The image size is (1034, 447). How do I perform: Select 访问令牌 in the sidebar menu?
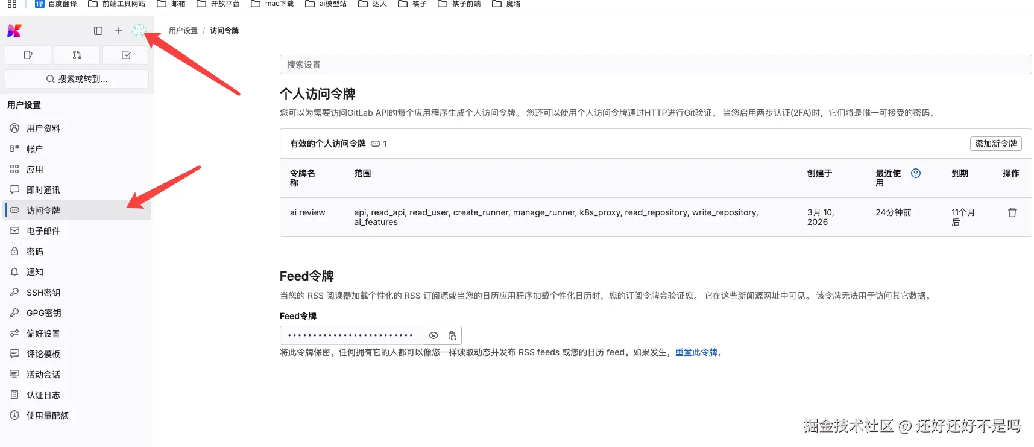point(77,211)
